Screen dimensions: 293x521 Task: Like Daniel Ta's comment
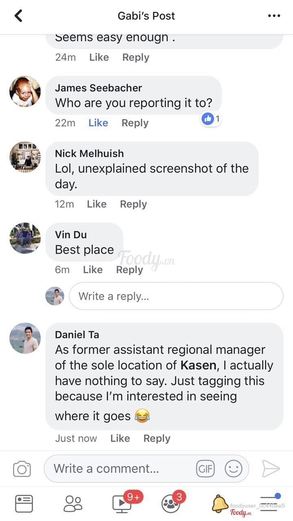[120, 438]
